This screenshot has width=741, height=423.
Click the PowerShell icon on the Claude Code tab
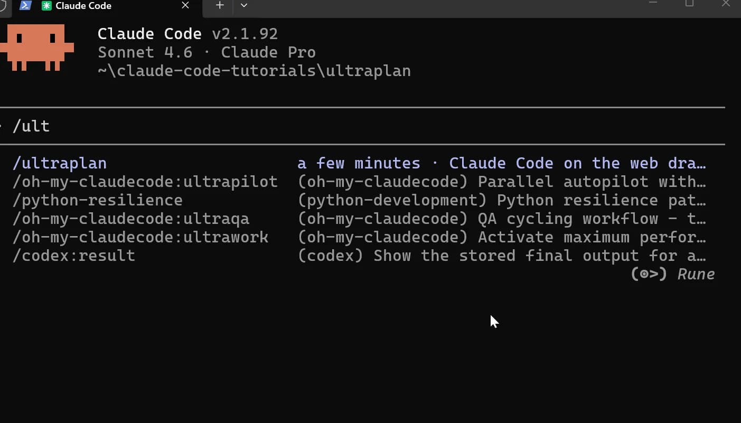point(25,6)
